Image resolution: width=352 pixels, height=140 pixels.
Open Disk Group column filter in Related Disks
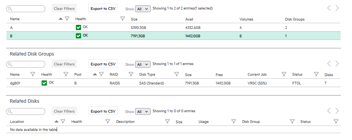pyautogui.click(x=292, y=121)
